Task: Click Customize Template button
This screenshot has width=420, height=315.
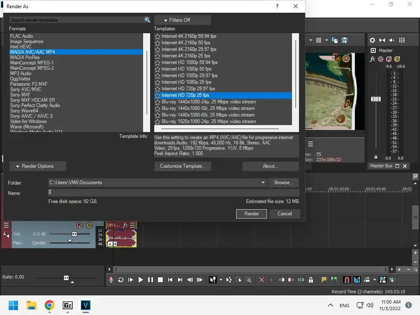Action: click(x=183, y=166)
